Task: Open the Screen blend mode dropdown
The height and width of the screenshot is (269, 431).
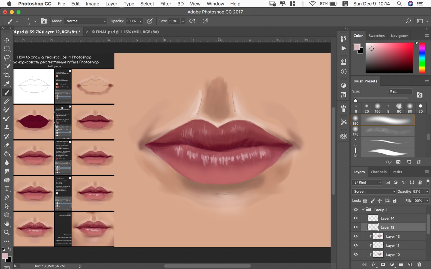Action: coord(374,192)
